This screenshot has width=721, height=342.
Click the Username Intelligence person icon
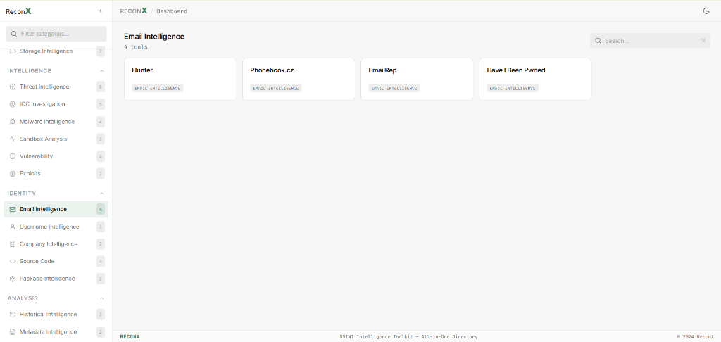(x=13, y=227)
